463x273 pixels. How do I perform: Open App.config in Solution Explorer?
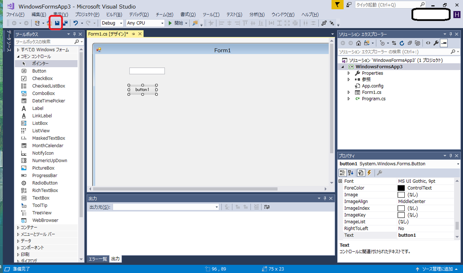click(x=372, y=86)
